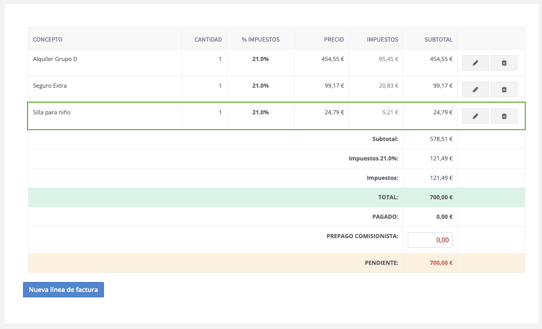This screenshot has height=329, width=542.
Task: Delete the Silla para niño line with the trash icon
Action: tap(504, 116)
